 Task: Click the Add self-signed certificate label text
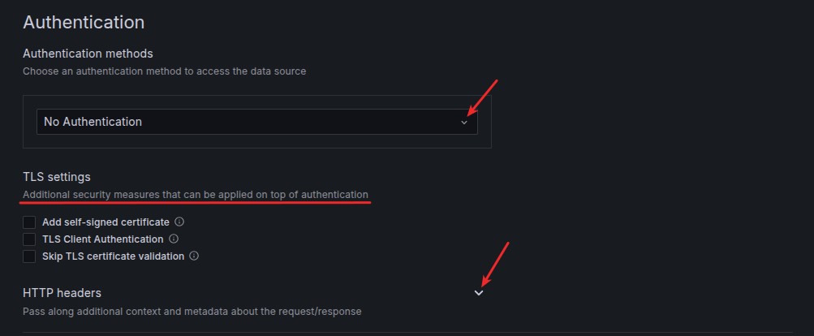[106, 222]
